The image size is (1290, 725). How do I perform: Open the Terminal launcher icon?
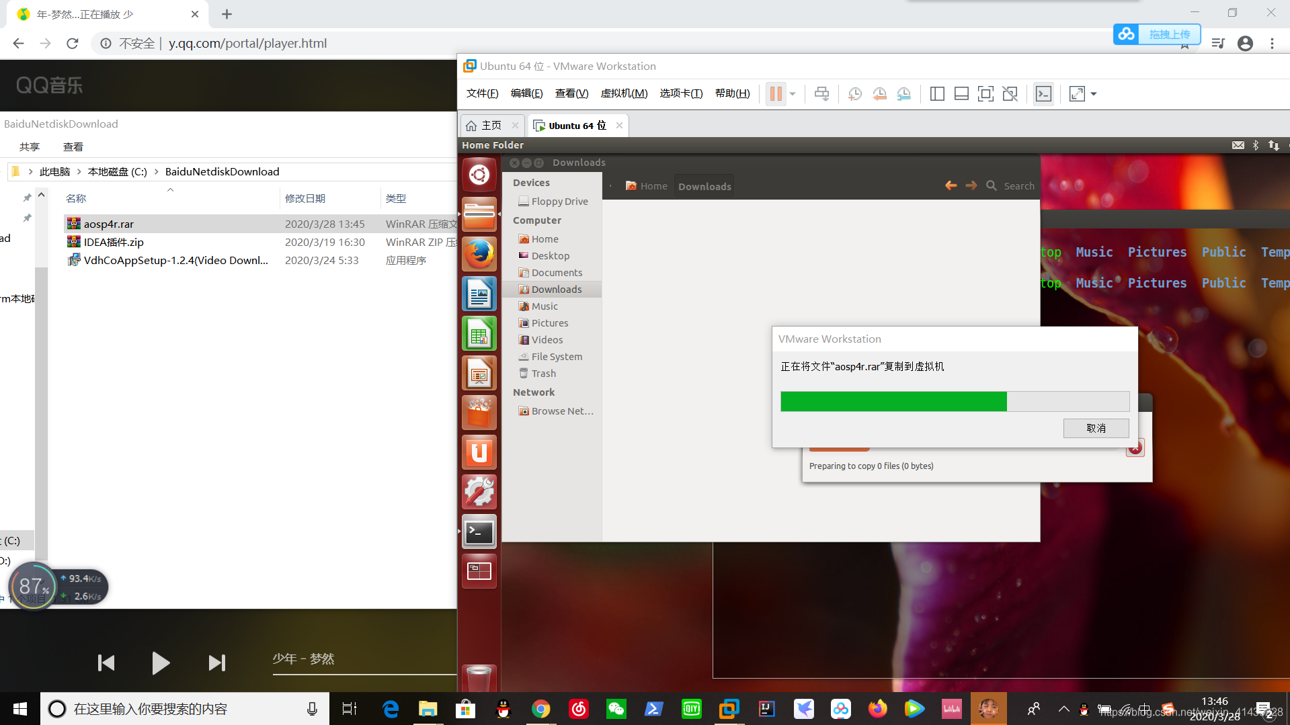(x=479, y=531)
